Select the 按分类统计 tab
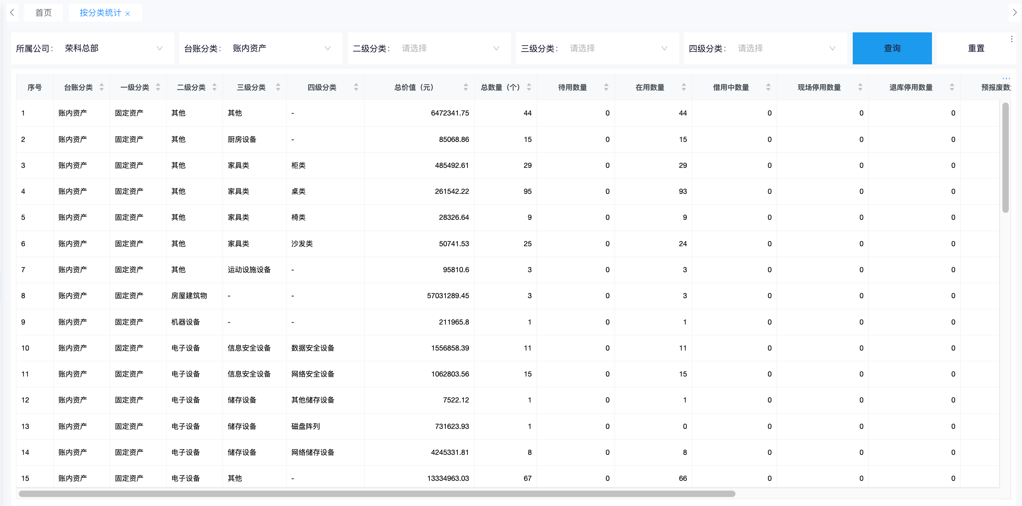The image size is (1022, 506). point(100,13)
